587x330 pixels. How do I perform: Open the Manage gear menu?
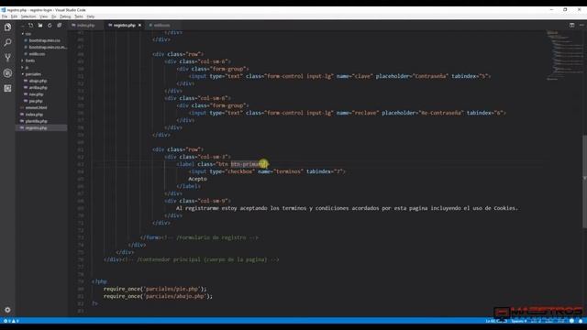tap(7, 310)
